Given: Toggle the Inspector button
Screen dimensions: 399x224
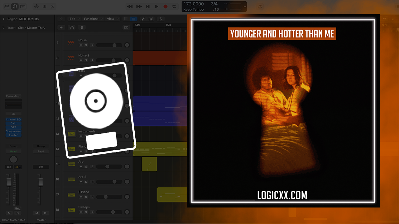Looking at the screenshot, I should click(x=15, y=6).
